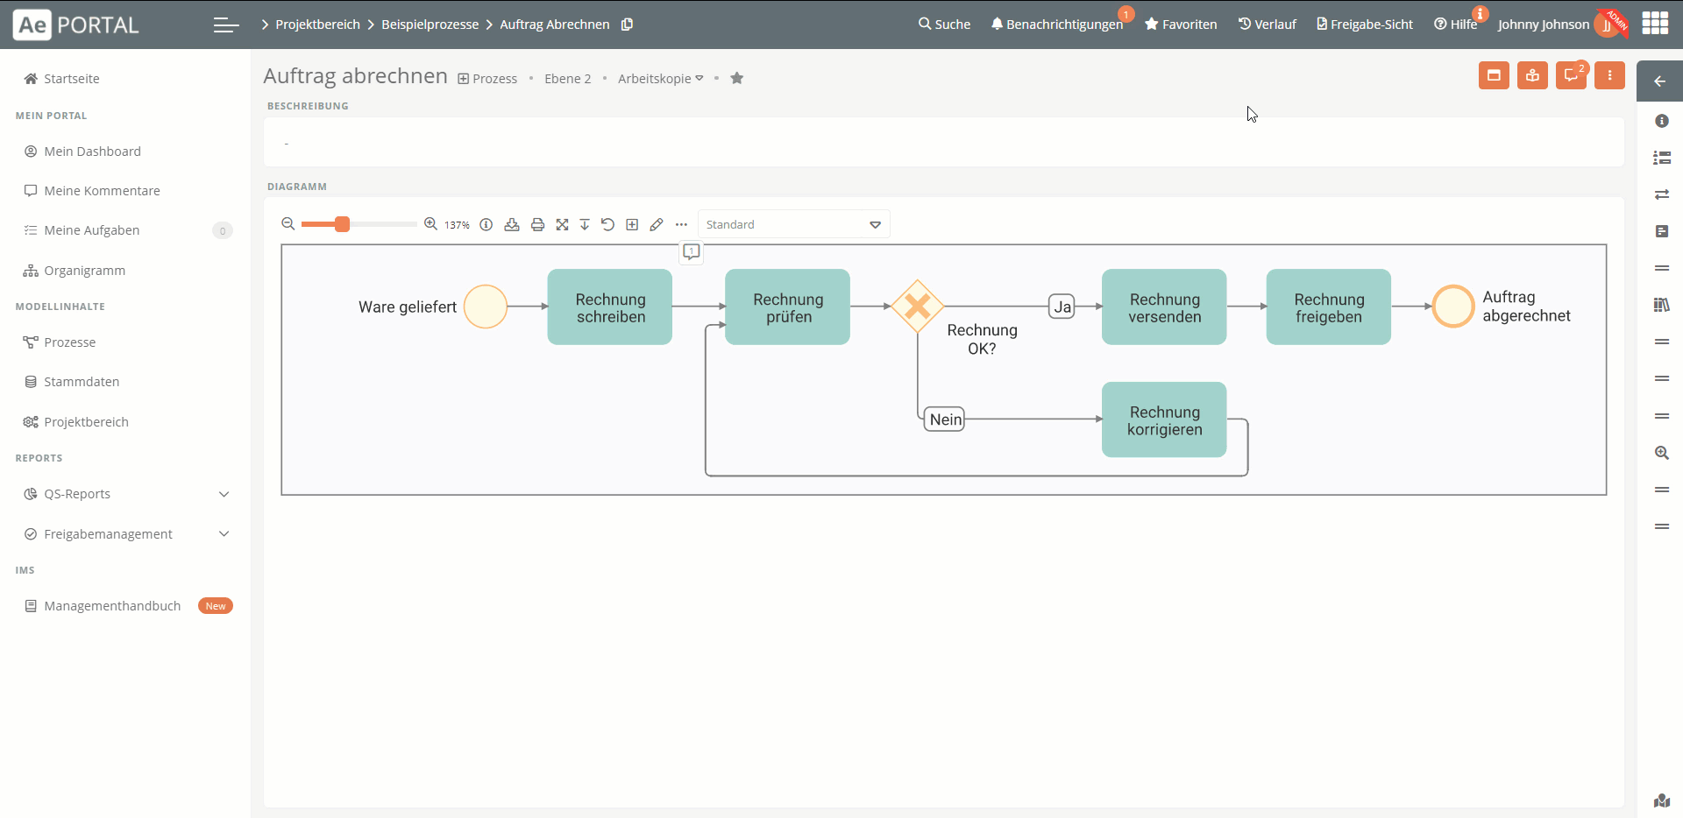1683x818 pixels.
Task: Toggle the left navigation hamburger menu
Action: (226, 25)
